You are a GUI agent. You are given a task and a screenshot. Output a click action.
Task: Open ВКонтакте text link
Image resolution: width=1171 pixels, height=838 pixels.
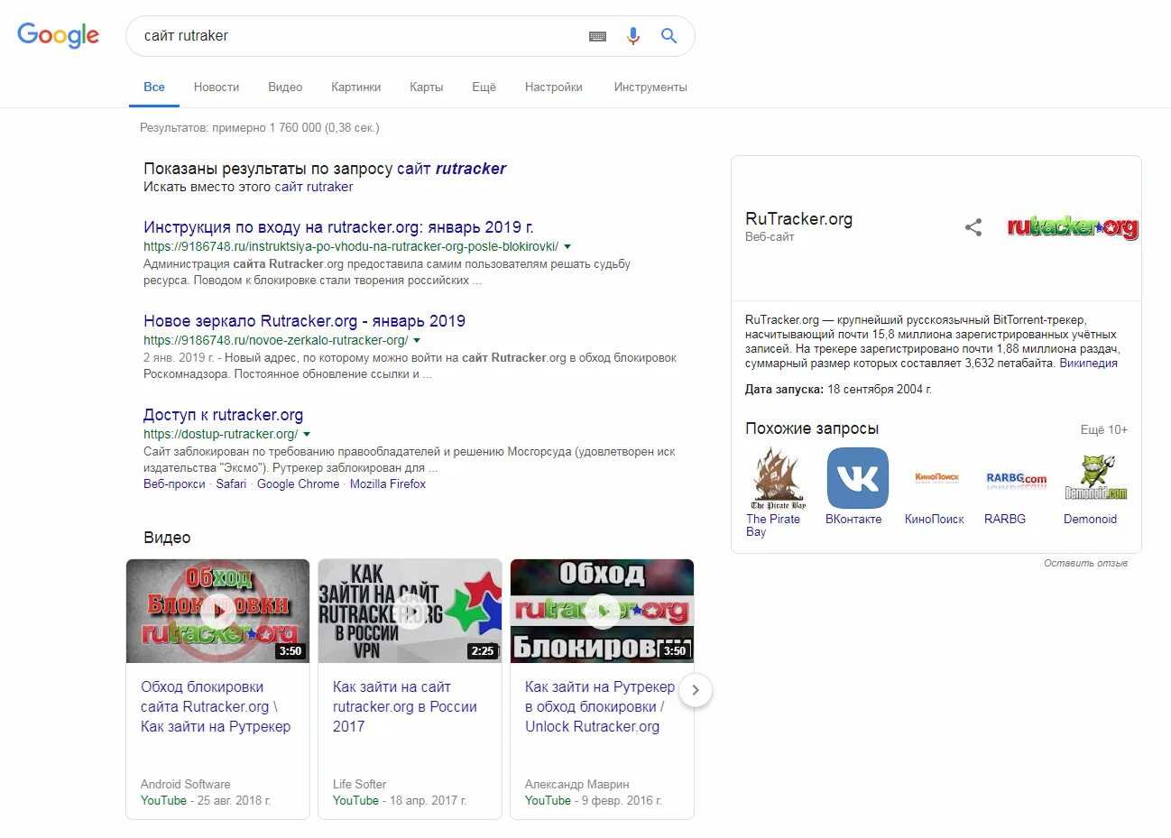pyautogui.click(x=853, y=520)
